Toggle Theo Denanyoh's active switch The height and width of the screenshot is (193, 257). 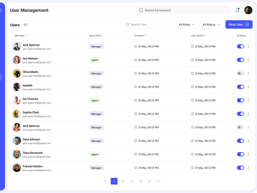pos(241,154)
